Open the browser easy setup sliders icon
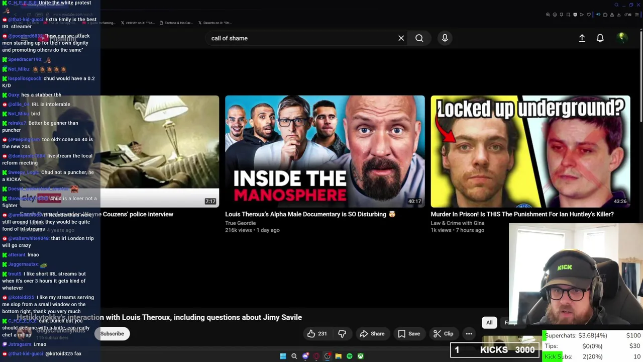The image size is (643, 362). 637,15
